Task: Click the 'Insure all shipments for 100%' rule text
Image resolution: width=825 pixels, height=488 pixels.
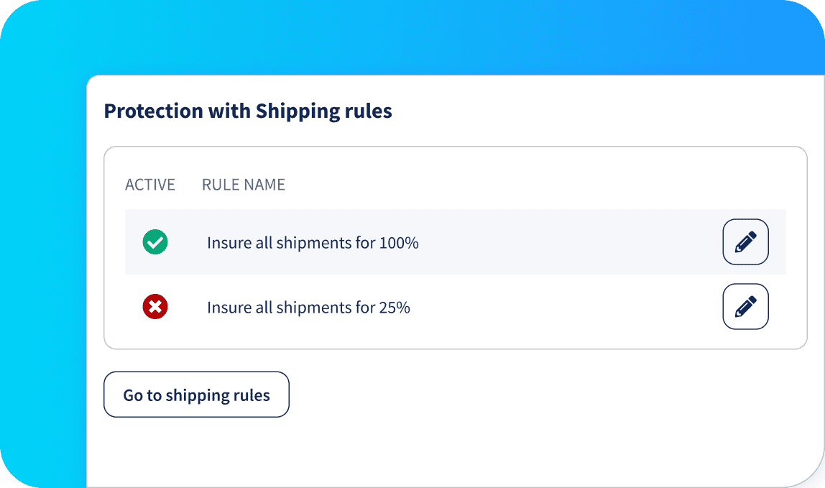Action: [x=312, y=242]
